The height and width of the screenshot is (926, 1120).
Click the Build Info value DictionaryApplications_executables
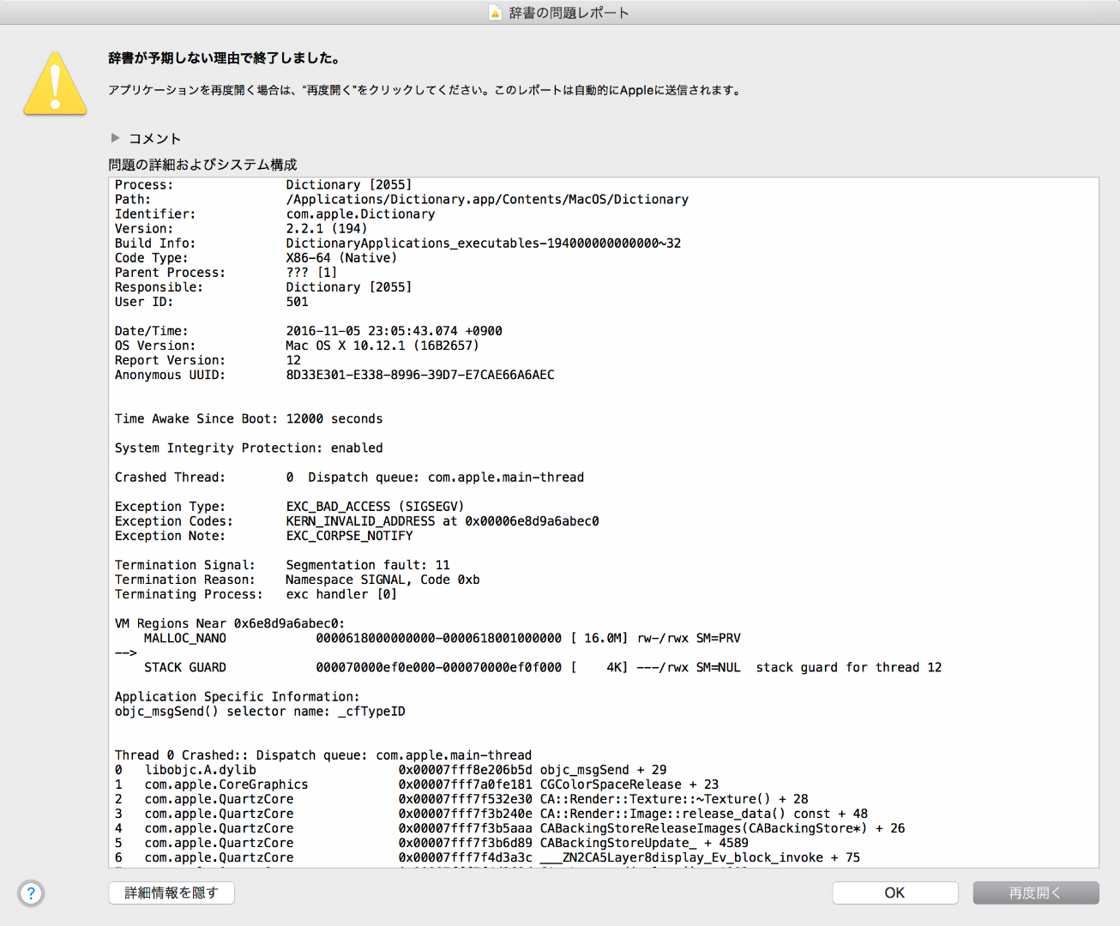coord(483,244)
